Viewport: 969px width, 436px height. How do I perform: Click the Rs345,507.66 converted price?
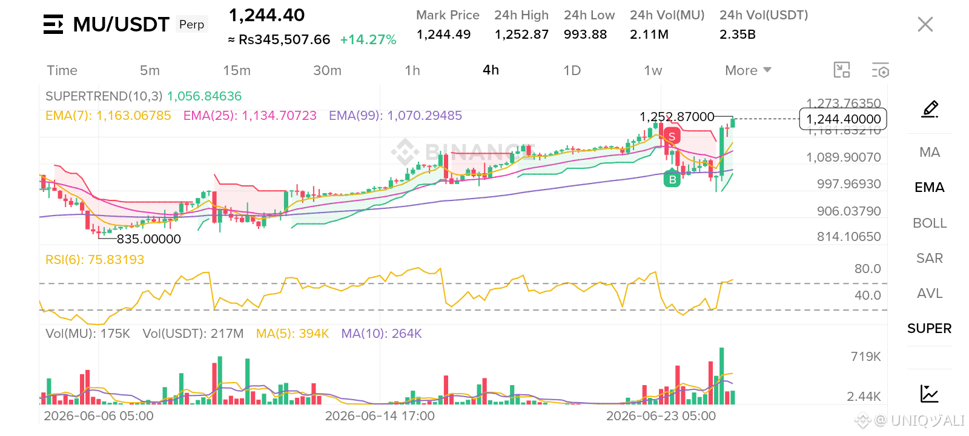(x=279, y=40)
